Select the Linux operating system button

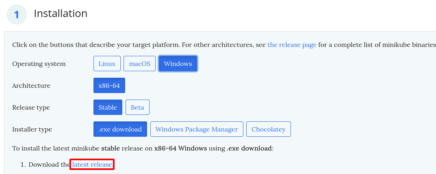click(x=107, y=64)
